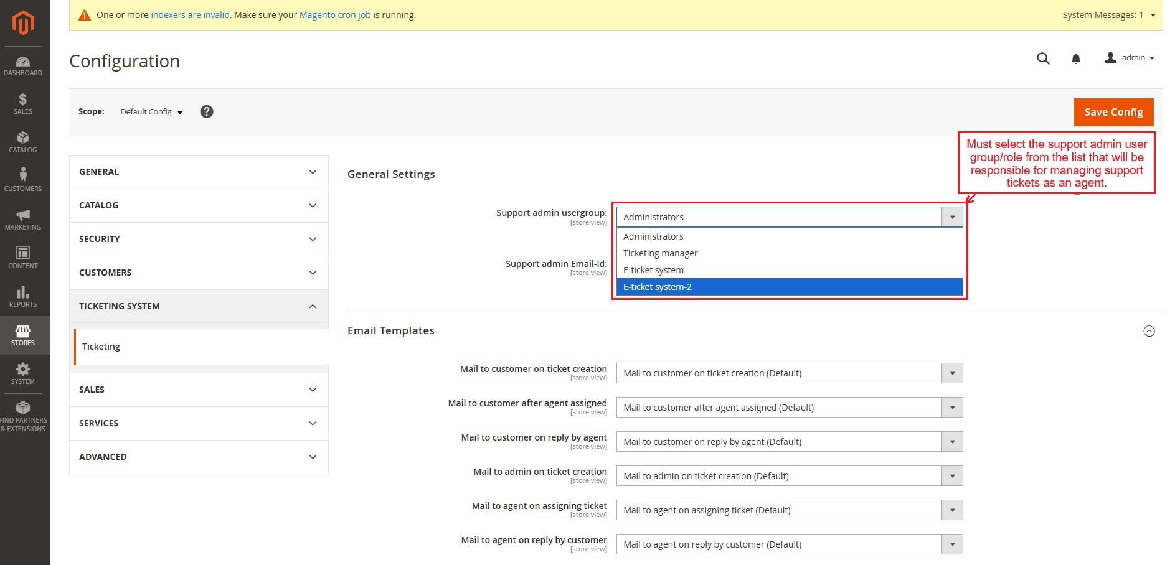Click the search magnifier icon
The height and width of the screenshot is (565, 1175).
tap(1043, 58)
